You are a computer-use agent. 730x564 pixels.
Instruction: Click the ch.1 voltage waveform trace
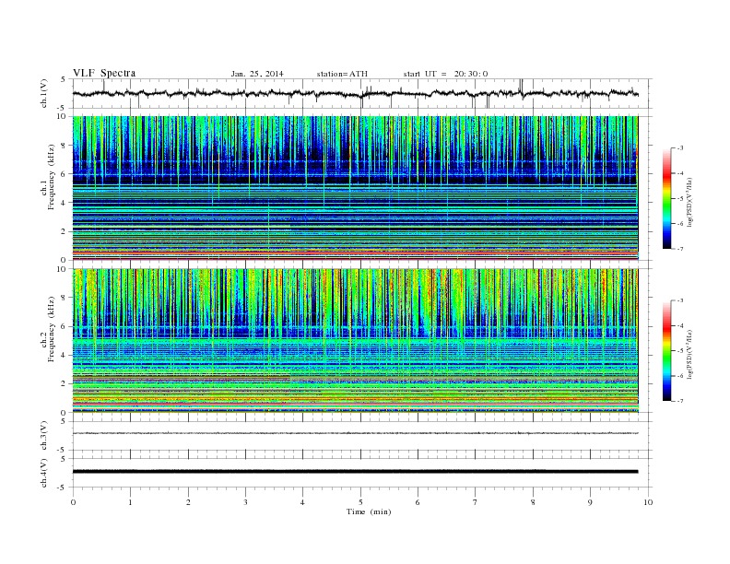tap(356, 93)
